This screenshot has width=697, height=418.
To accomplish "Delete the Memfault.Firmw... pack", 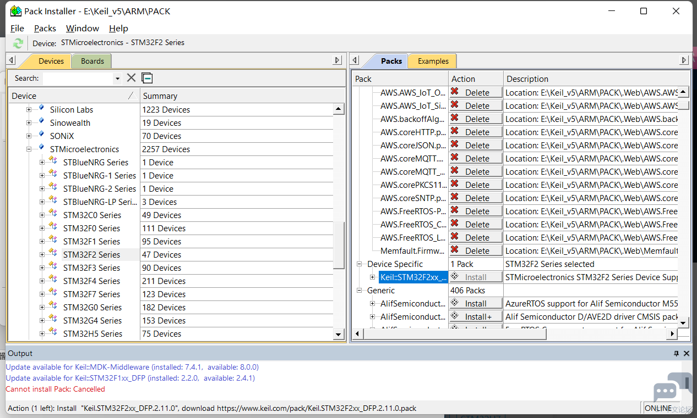I will pyautogui.click(x=476, y=250).
